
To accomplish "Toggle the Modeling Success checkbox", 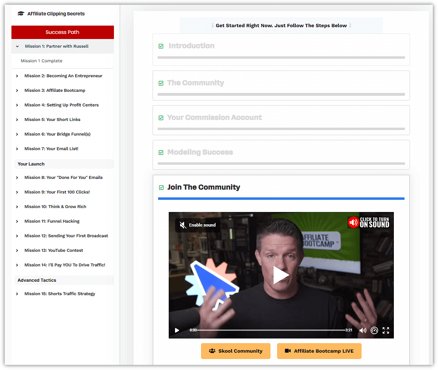I will 161,152.
